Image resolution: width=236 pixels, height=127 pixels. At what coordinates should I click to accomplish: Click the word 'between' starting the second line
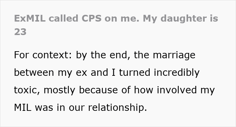coord(34,72)
